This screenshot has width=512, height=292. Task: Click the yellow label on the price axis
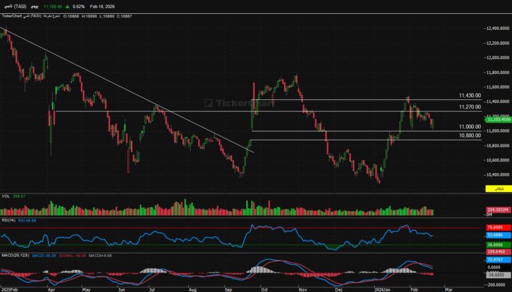coord(498,189)
